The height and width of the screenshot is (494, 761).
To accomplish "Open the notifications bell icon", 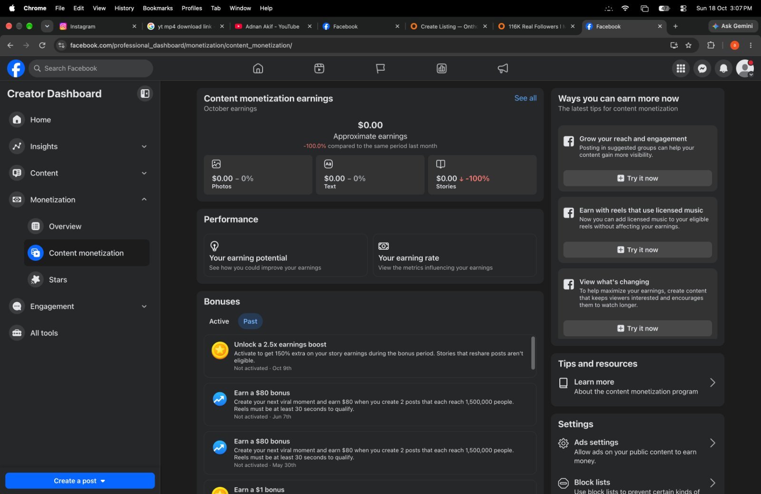I will (723, 68).
